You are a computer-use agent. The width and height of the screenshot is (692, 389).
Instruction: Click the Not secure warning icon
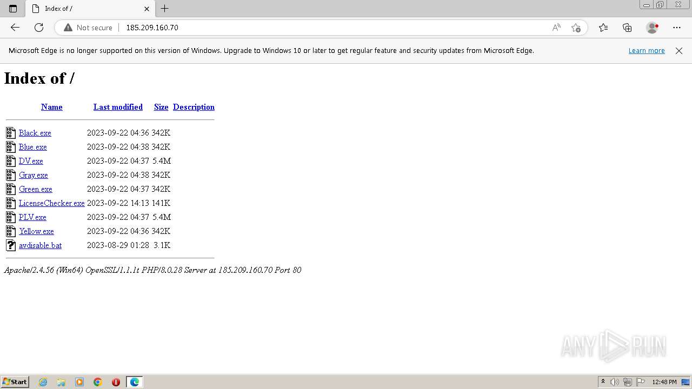[68, 28]
